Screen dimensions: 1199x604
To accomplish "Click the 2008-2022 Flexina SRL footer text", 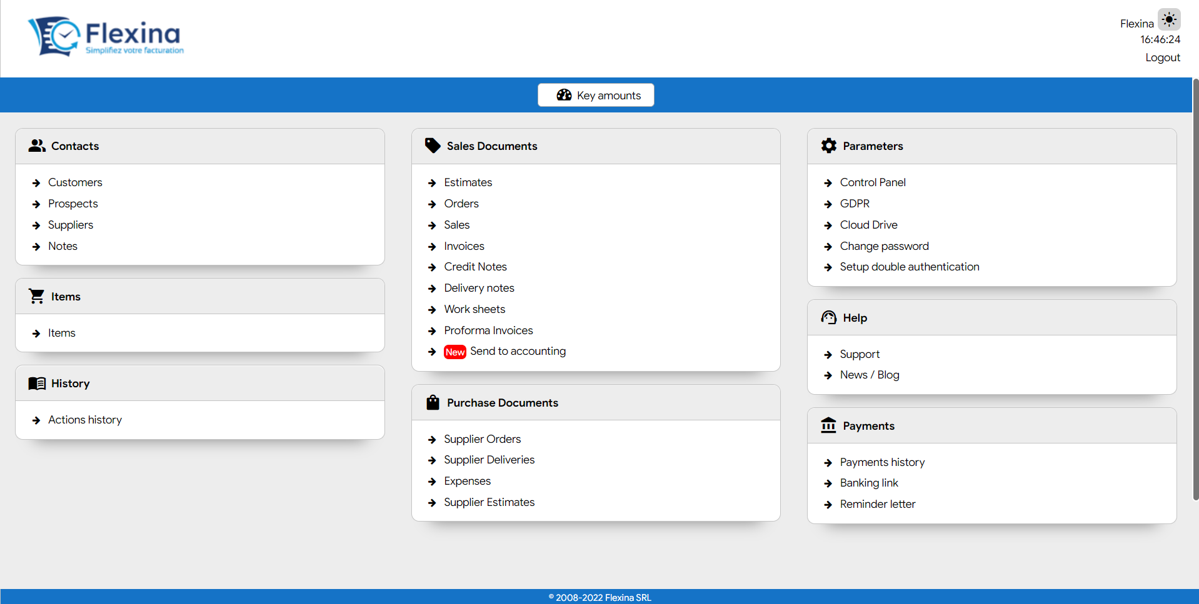I will (x=599, y=597).
